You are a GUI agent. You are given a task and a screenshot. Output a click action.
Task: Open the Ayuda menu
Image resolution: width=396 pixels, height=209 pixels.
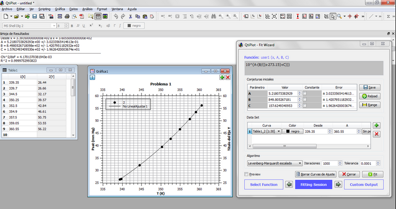pos(132,9)
